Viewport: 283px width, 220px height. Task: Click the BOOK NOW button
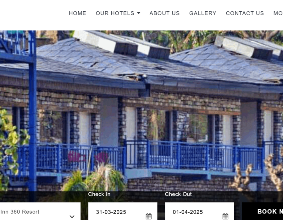[263, 211]
